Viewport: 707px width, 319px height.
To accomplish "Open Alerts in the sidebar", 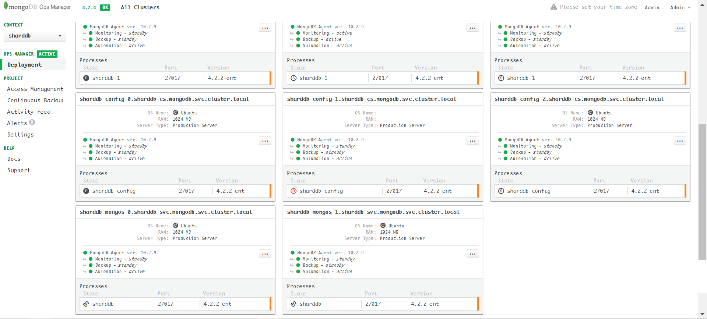I will pyautogui.click(x=17, y=123).
